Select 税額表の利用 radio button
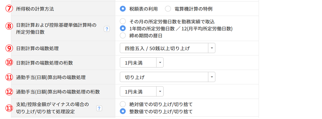The image size is (322, 119). (123, 9)
